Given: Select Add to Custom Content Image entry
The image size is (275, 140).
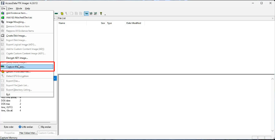Looking at the screenshot, I should click(x=27, y=49).
